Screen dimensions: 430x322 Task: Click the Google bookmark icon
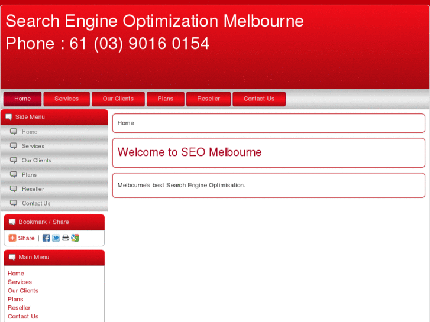(x=75, y=238)
